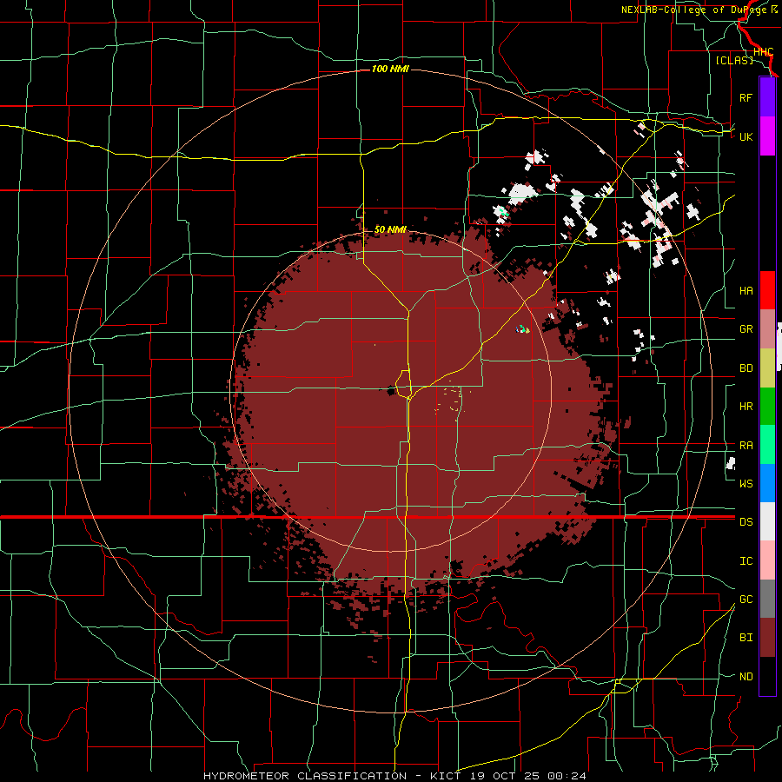Click the 'BD' legend label

pyautogui.click(x=746, y=368)
